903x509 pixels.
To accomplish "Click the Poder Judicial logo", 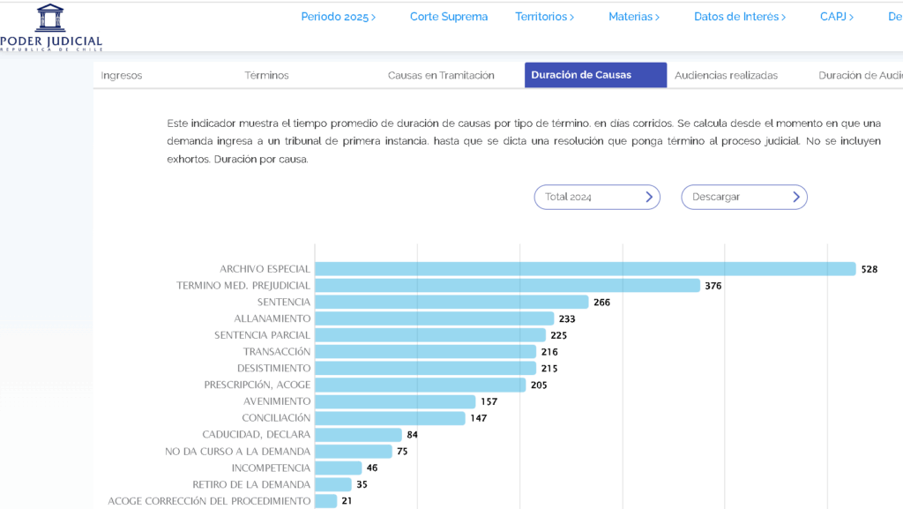I will pyautogui.click(x=50, y=27).
